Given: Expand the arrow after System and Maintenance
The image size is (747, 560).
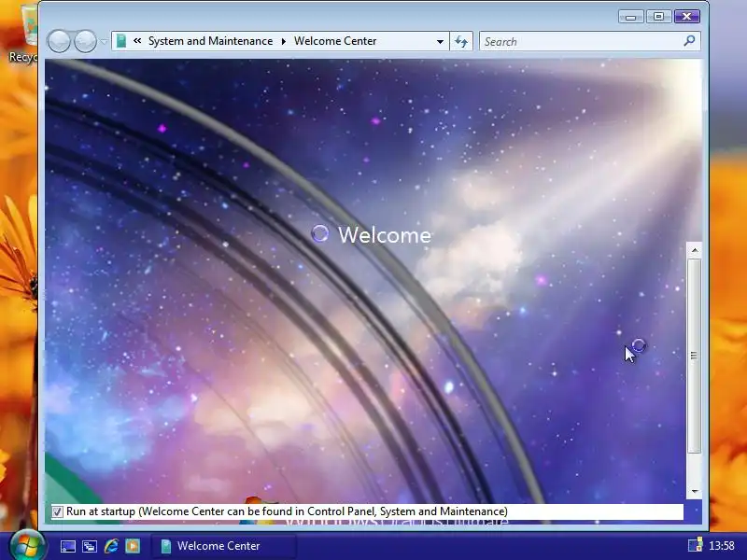Looking at the screenshot, I should click(284, 41).
